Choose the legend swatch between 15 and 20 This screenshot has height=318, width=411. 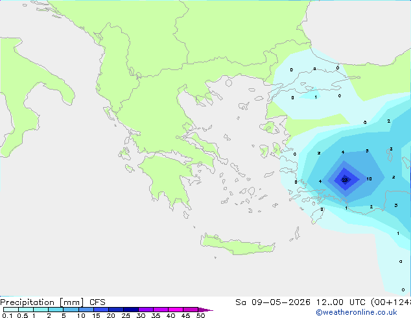(101, 310)
